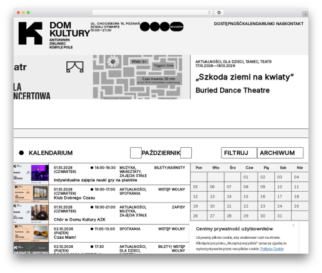Select day 08 in the calendar grid
The image size is (322, 273).
pyautogui.click(x=249, y=187)
